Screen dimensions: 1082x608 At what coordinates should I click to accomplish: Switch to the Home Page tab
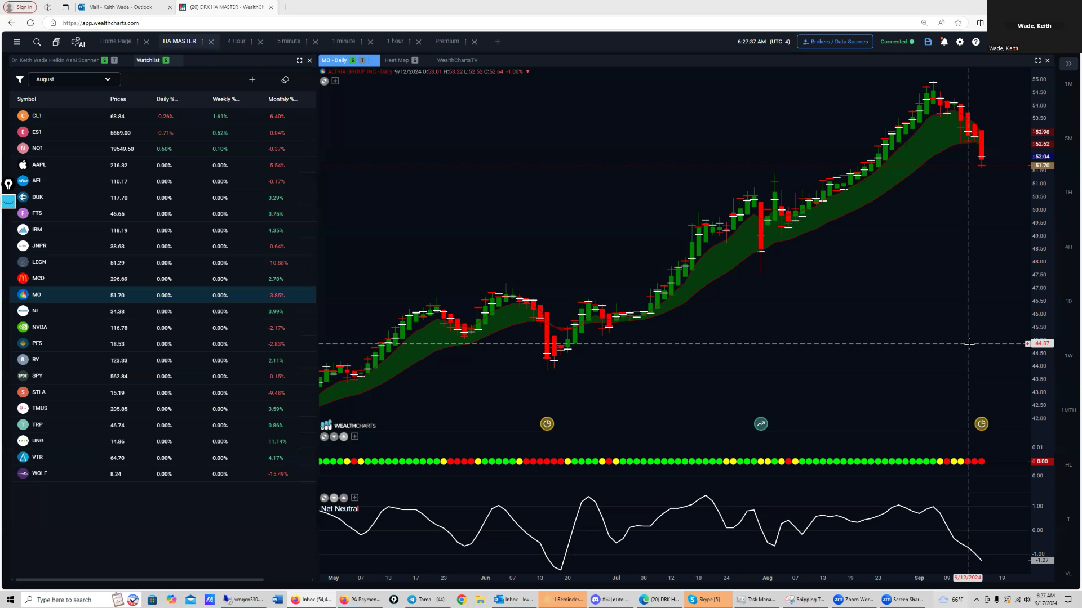click(116, 41)
